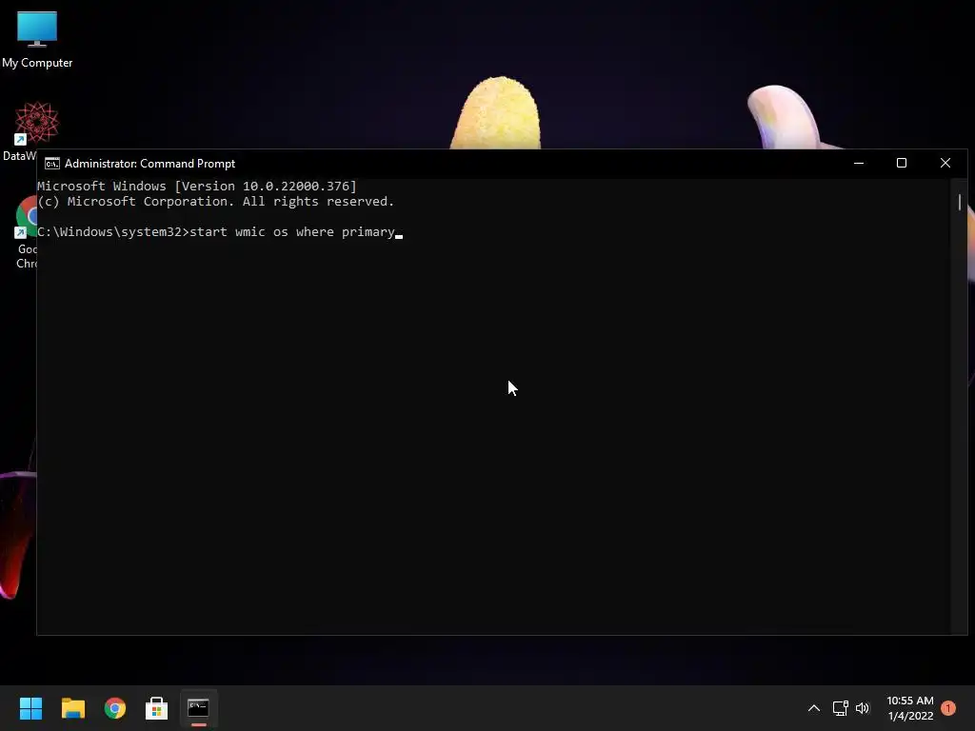
Task: Show hidden tray icons chevron
Action: tap(813, 708)
